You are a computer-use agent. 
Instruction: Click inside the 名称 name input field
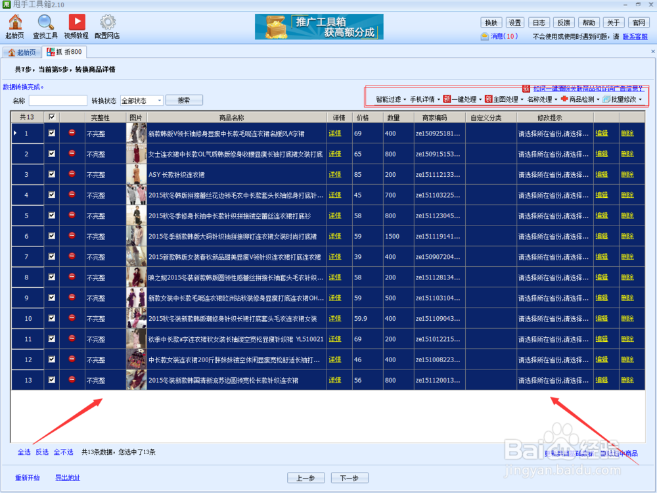59,100
